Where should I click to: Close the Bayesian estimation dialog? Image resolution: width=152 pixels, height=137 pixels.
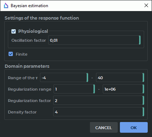146,5
